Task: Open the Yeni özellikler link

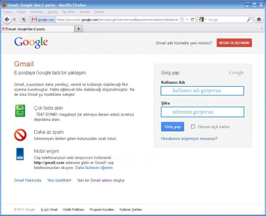Action: [x=59, y=180]
